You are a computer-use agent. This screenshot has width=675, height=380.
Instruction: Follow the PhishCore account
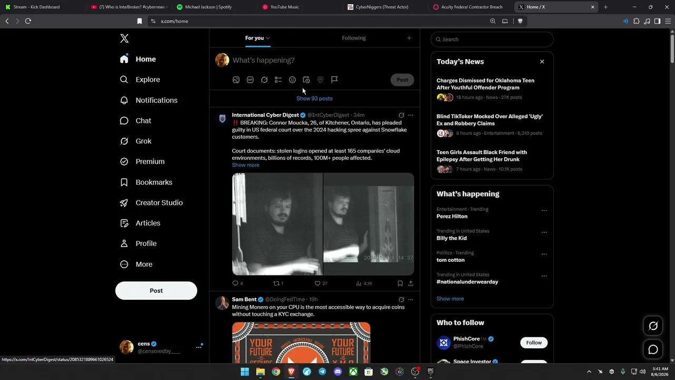(534, 343)
